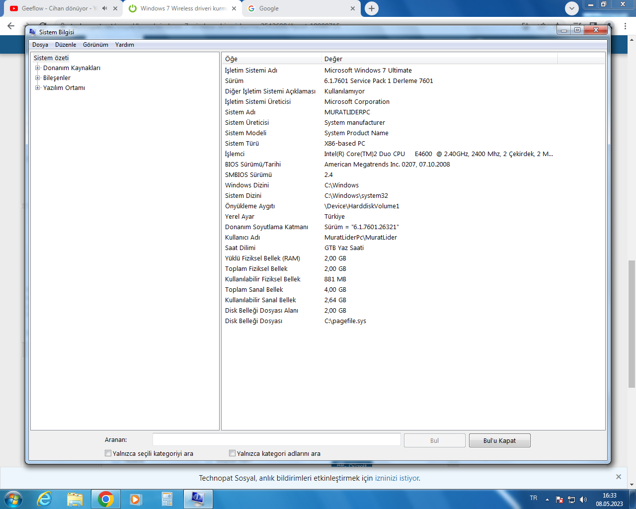The height and width of the screenshot is (509, 636).
Task: Focus the Aranan search field
Action: point(277,440)
